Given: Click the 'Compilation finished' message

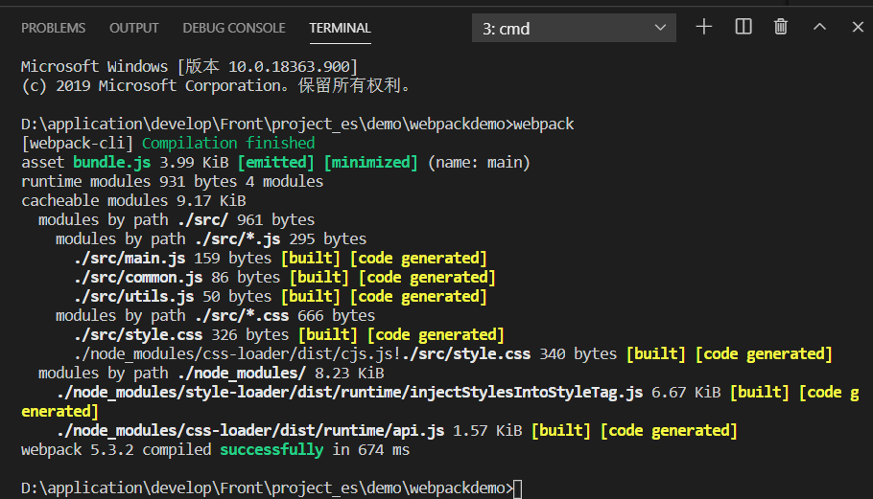Looking at the screenshot, I should click(228, 144).
